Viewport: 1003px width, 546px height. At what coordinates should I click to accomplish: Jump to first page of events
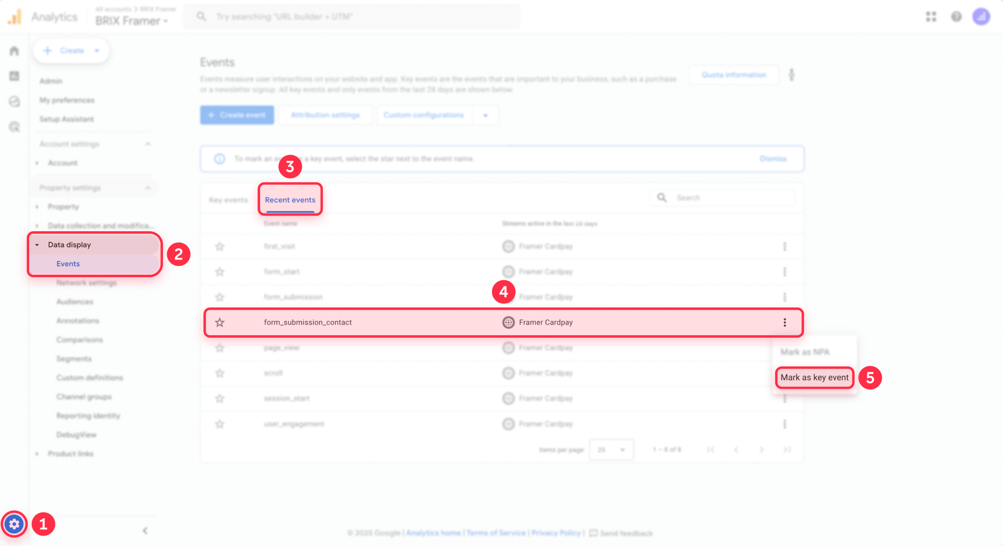tap(710, 449)
